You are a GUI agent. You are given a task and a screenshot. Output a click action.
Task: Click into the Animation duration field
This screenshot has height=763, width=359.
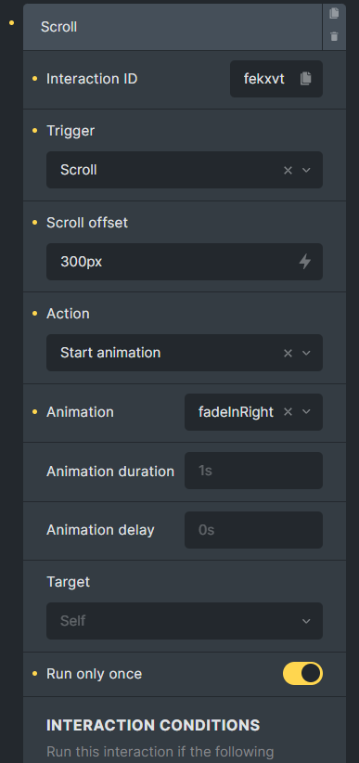point(253,471)
